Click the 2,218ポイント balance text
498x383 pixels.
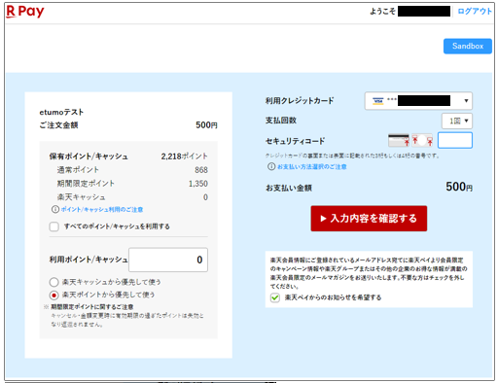point(184,157)
